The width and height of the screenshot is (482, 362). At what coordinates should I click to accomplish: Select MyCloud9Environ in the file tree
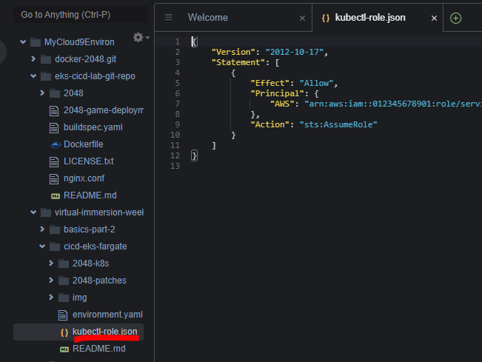tap(79, 41)
